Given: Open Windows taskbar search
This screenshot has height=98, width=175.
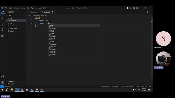Looking at the screenshot, I should [x=7, y=90].
